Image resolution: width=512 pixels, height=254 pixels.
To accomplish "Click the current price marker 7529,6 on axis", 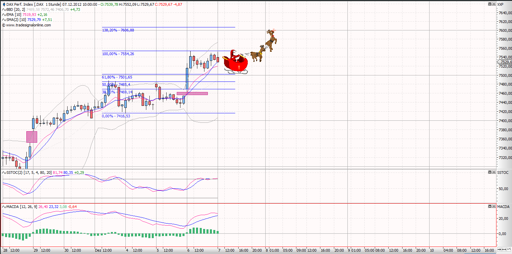I will pyautogui.click(x=506, y=62).
